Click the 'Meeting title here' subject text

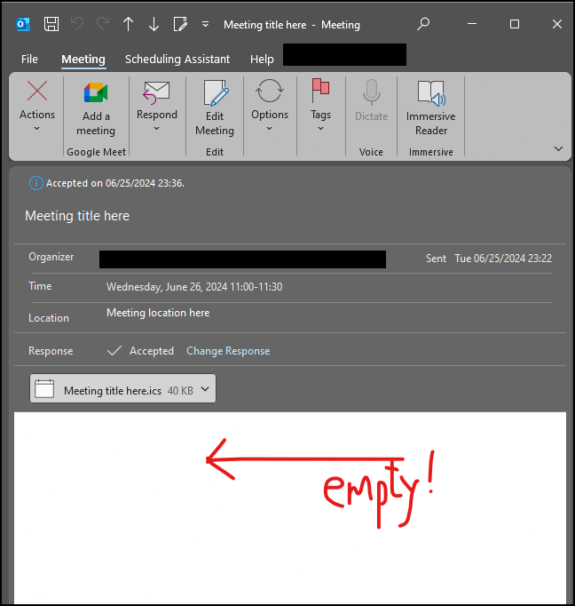click(x=77, y=216)
